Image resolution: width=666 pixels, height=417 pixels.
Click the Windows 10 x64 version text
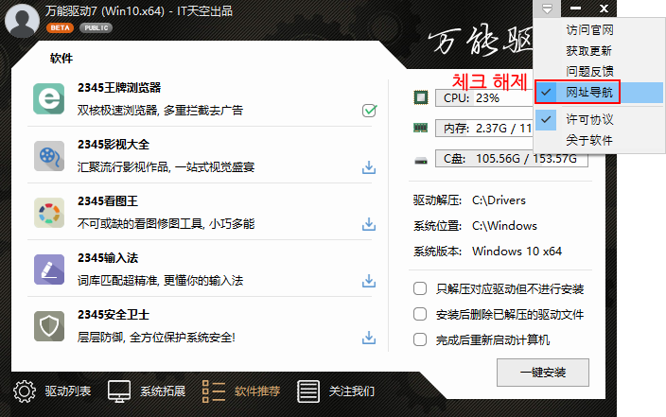[517, 252]
